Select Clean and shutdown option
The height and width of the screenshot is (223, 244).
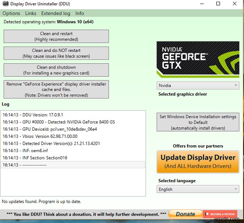click(x=56, y=70)
